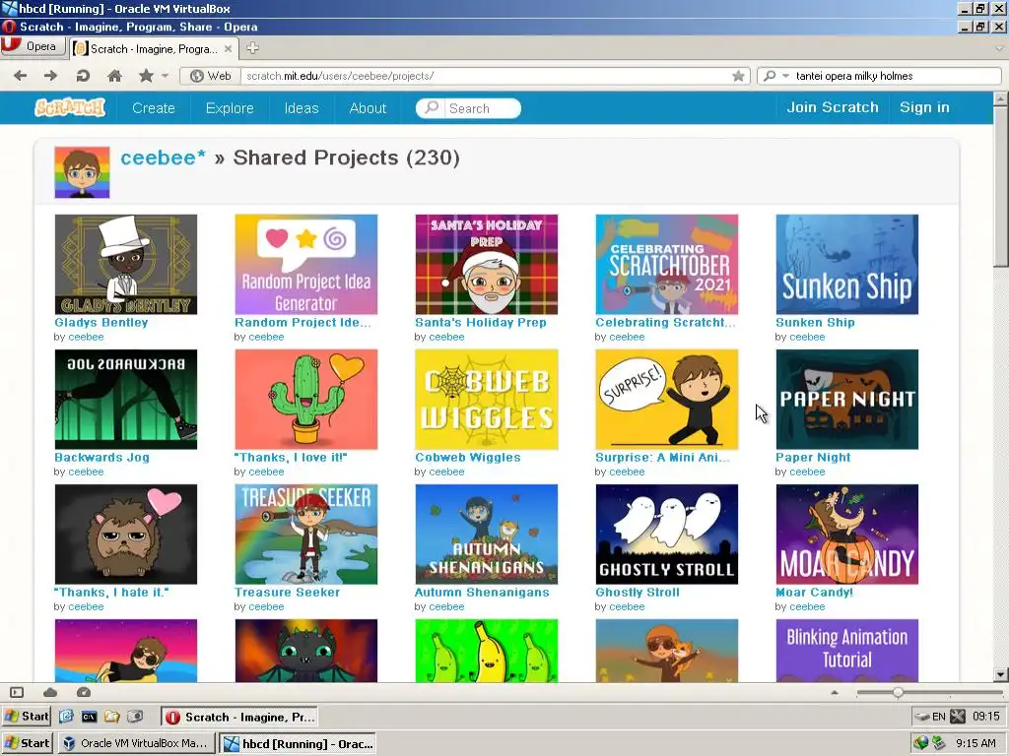1009x756 pixels.
Task: Click the Backwards Jog title link
Action: tap(101, 458)
